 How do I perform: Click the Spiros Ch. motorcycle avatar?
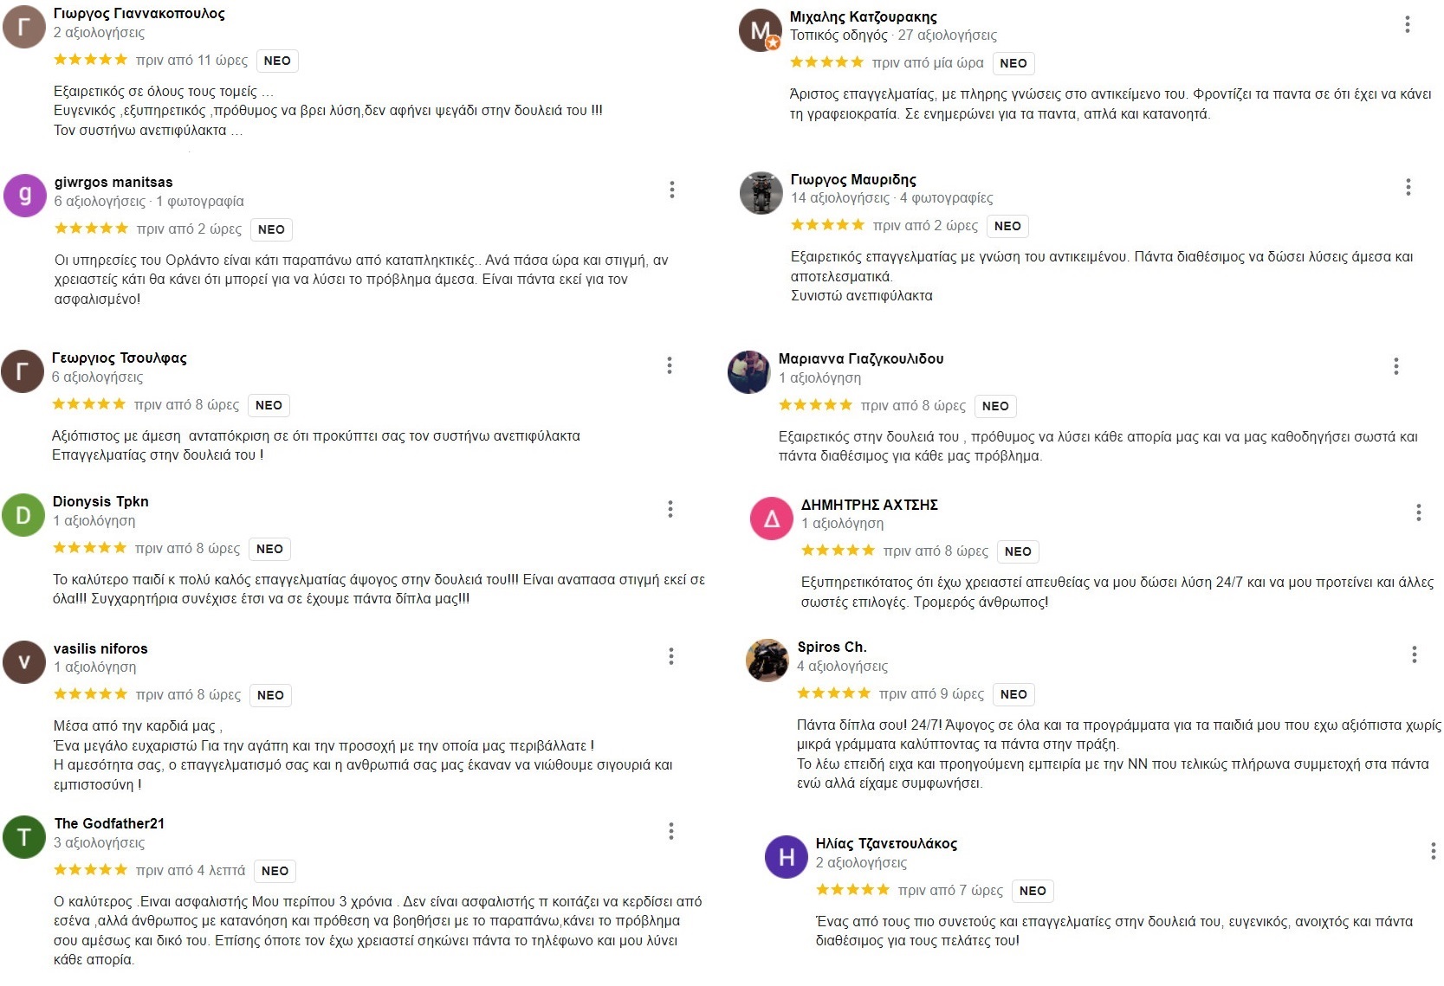(767, 661)
